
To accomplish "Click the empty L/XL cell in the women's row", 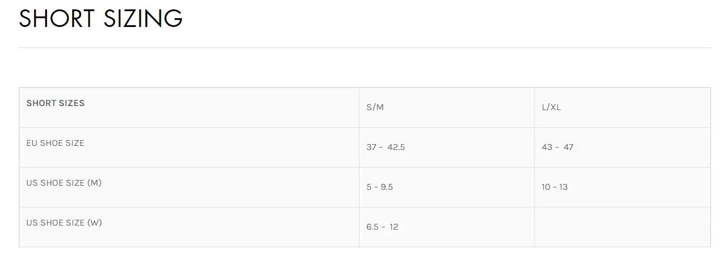I will pos(622,227).
